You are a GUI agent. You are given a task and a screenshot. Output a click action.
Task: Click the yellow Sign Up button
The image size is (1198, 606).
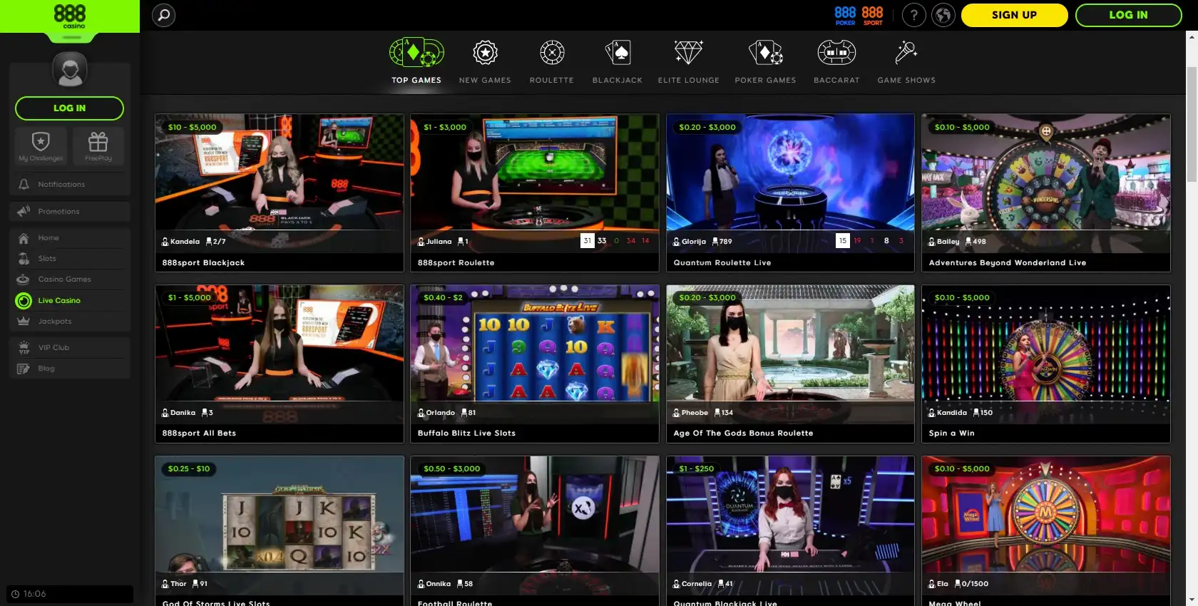click(1014, 15)
